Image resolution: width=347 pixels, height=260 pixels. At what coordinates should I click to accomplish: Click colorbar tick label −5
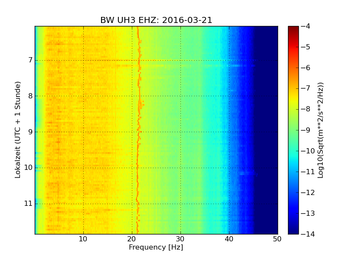(306, 47)
